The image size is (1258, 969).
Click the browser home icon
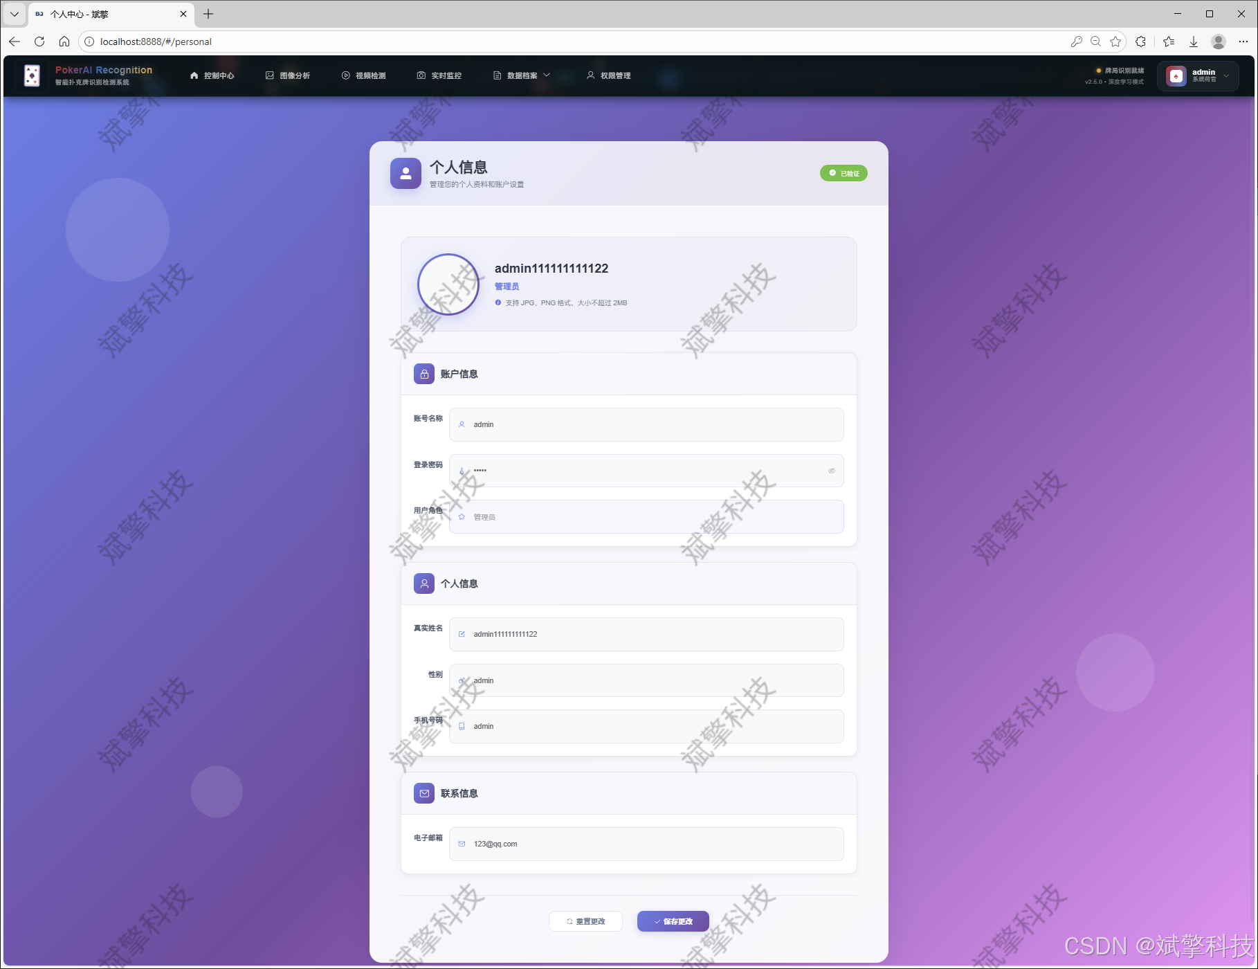coord(64,42)
